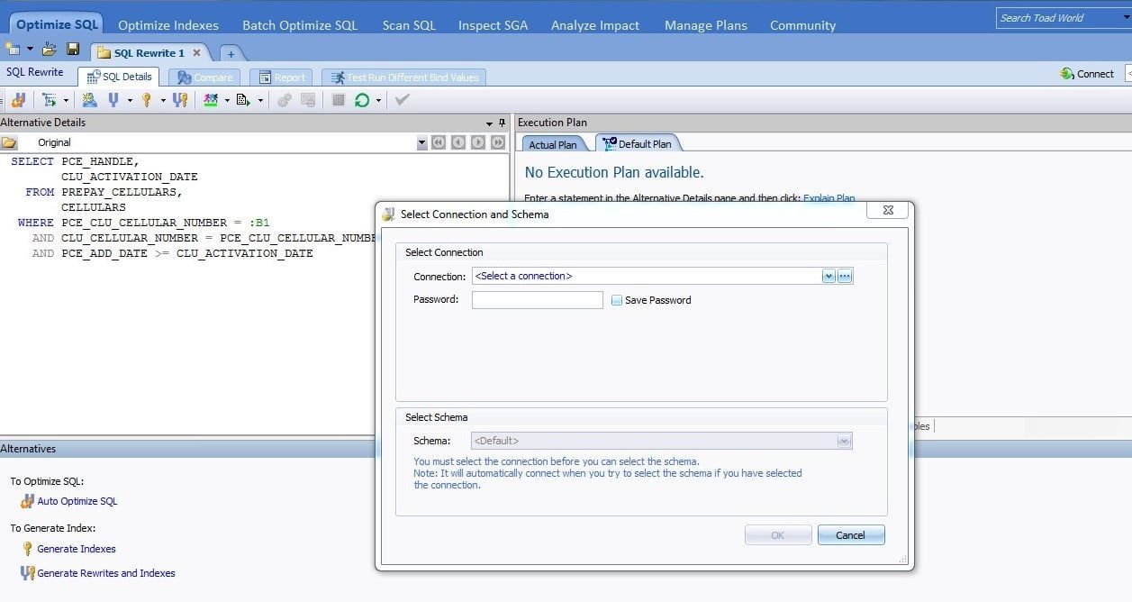Screen dimensions: 1132x602
Task: Go to first alternative arrow
Action: tap(439, 142)
